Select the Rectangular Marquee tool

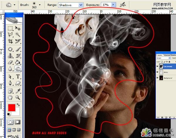(10, 28)
